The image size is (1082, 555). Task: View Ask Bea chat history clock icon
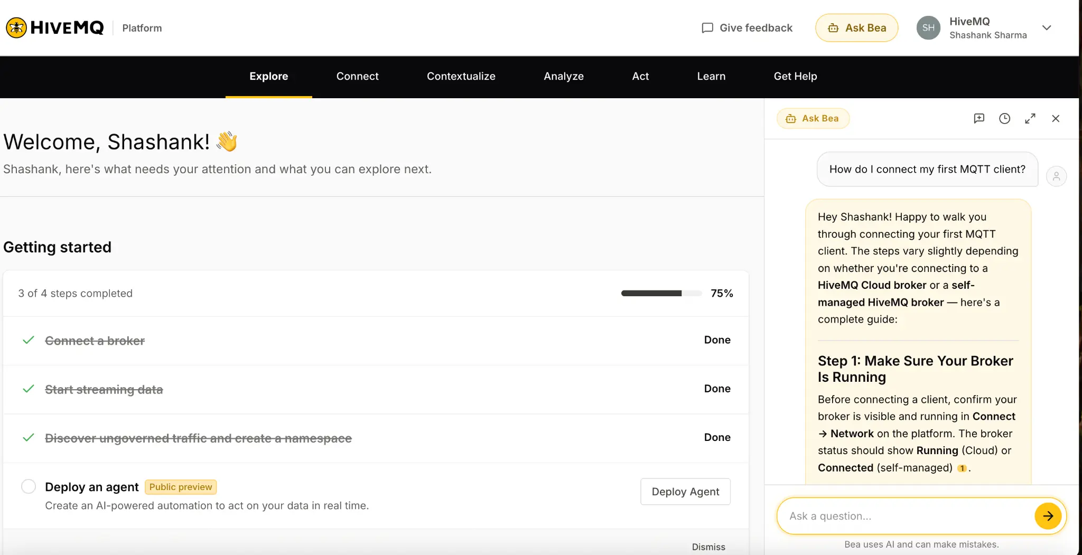[1004, 118]
